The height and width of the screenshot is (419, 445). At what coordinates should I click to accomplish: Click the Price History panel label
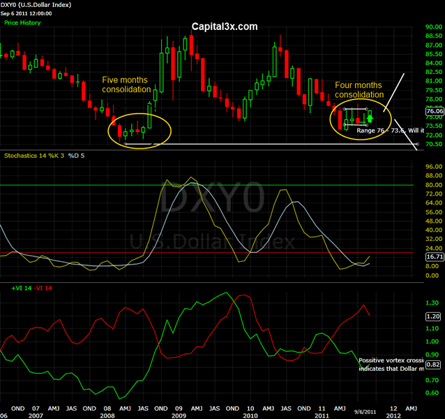[x=22, y=23]
